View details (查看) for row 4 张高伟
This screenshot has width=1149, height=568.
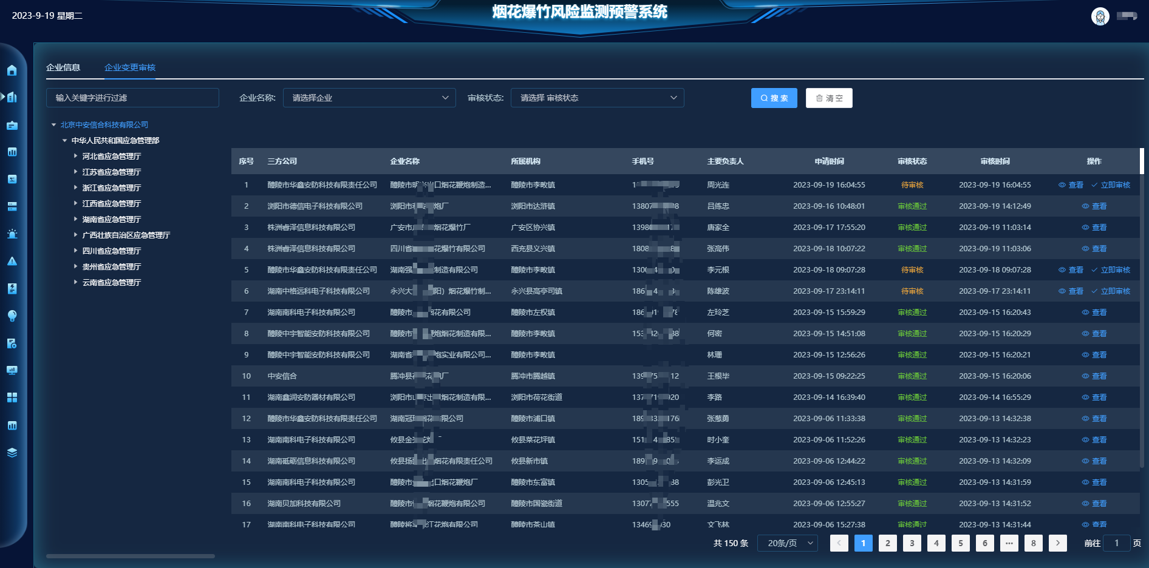[1094, 249]
